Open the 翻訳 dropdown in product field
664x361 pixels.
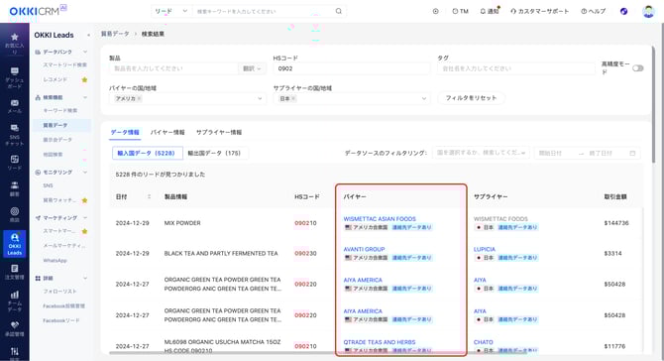(x=252, y=68)
